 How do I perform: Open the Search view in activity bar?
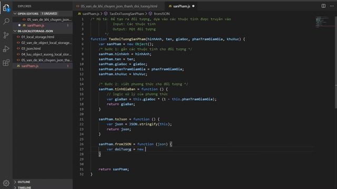6,21
